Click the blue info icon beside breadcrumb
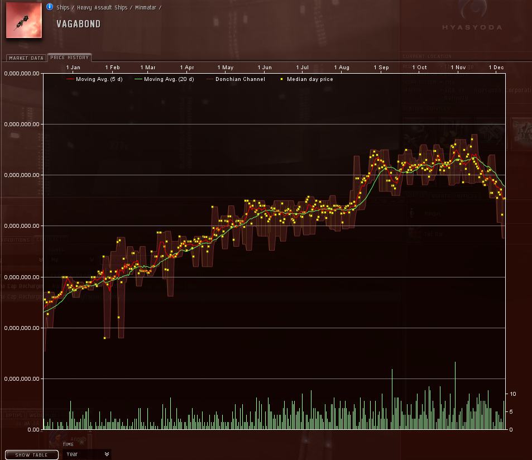 point(50,7)
